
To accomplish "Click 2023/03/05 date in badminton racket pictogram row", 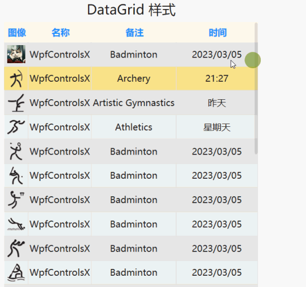I will tap(217, 151).
